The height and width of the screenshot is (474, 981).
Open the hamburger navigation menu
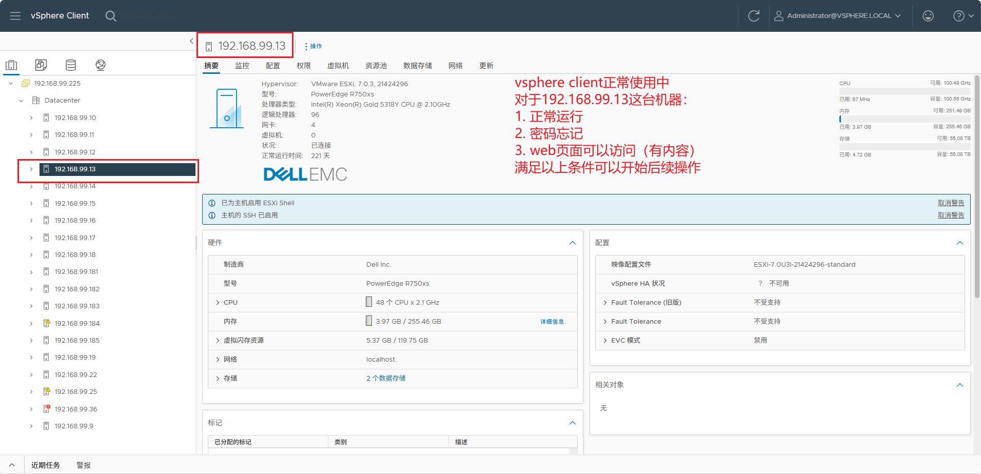(15, 16)
